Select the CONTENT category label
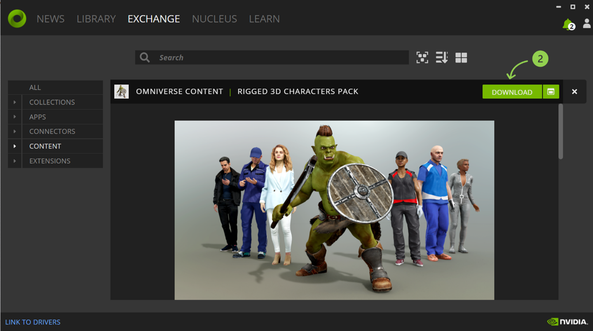 (x=45, y=146)
